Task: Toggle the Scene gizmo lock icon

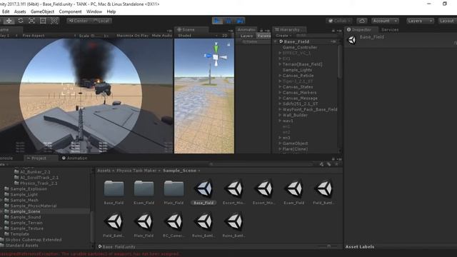Action: pos(228,44)
